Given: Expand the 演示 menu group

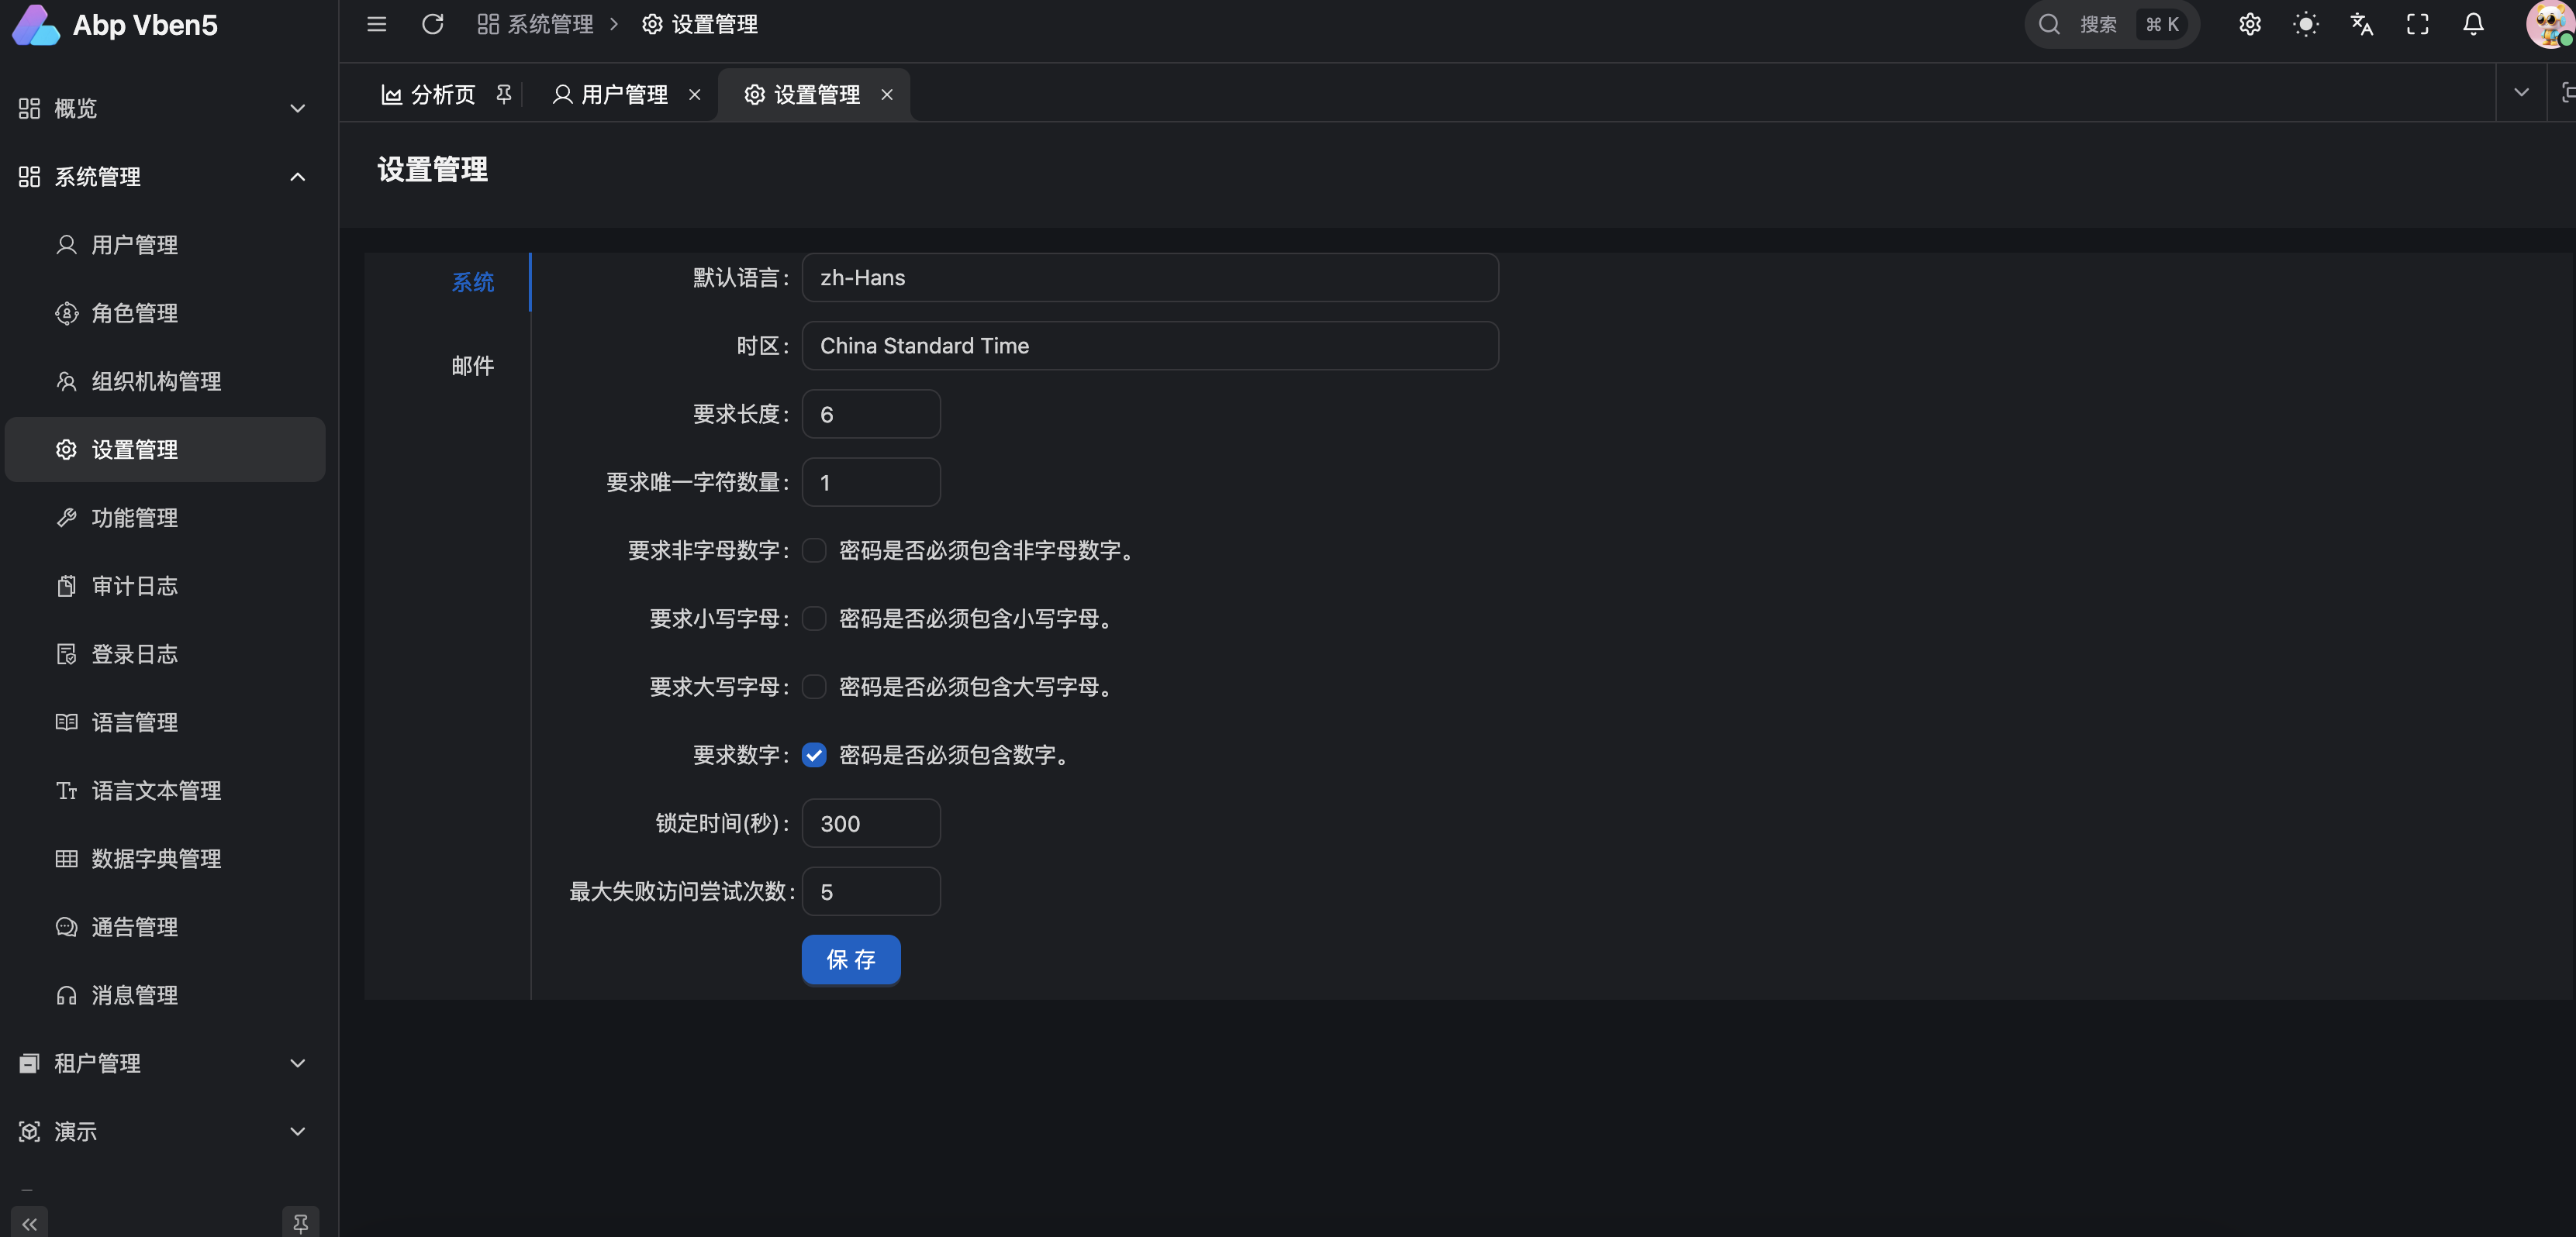Looking at the screenshot, I should click(165, 1131).
